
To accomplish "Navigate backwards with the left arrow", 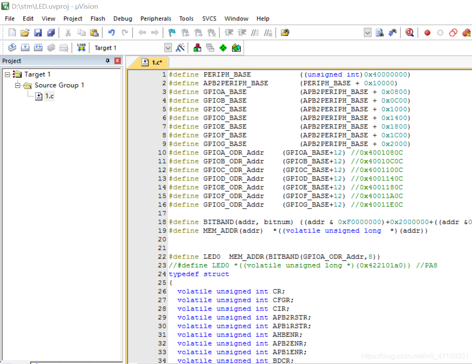I will [x=142, y=33].
